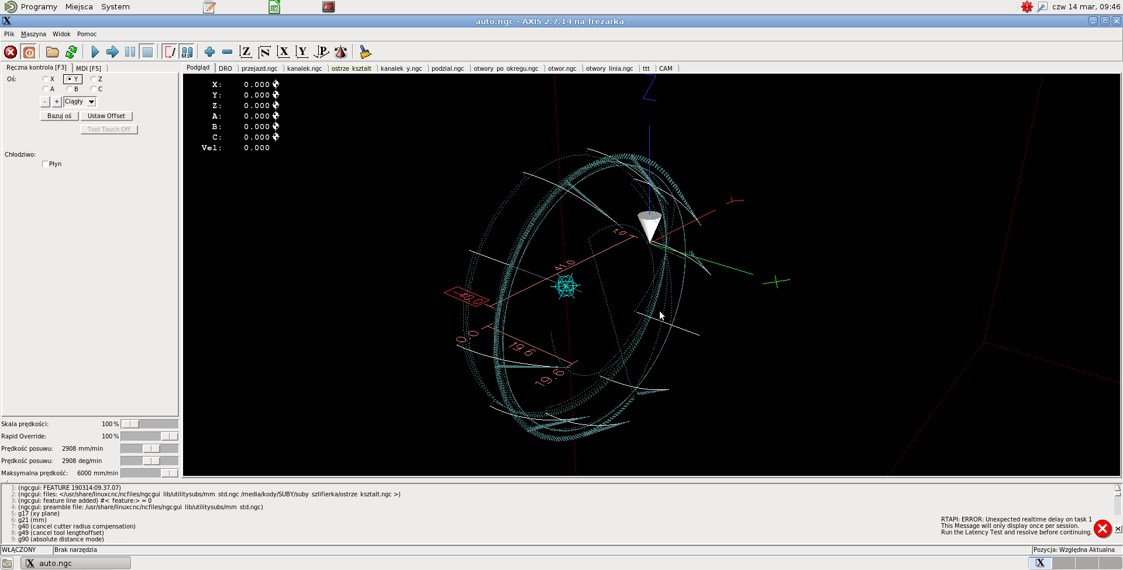Screen dimensions: 1123x570
Task: Select axis Y radio button
Action: (x=70, y=79)
